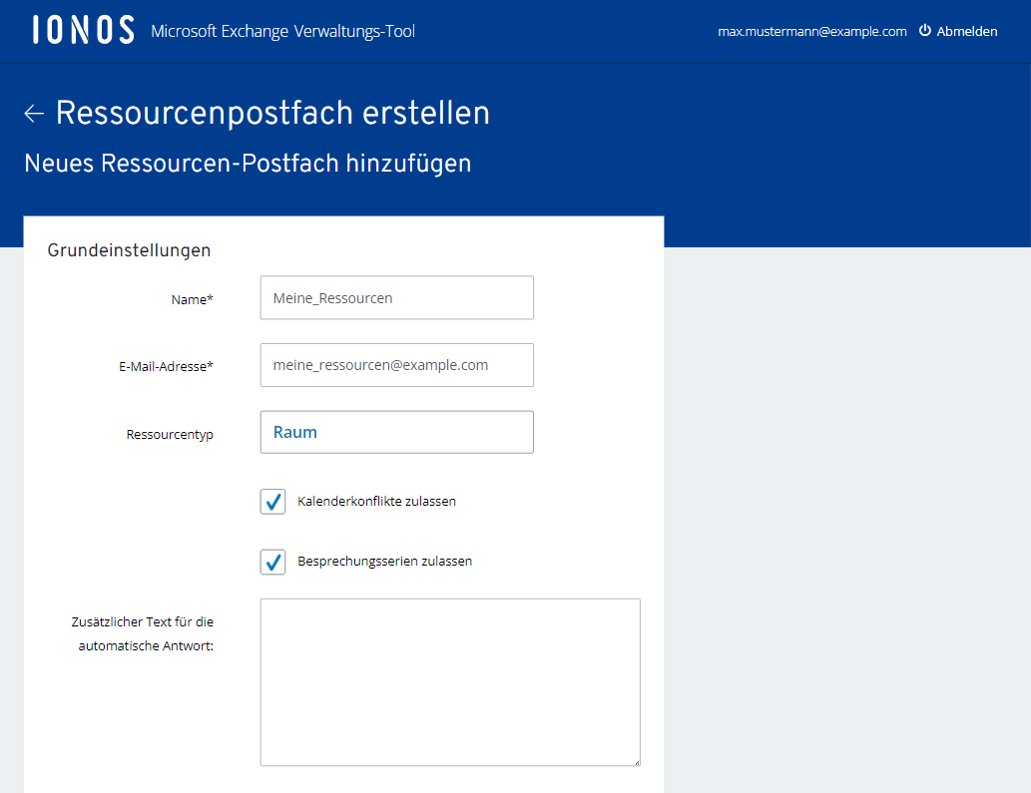
Task: Click the Kalenderkonflikte zulassen label text
Action: pos(376,502)
